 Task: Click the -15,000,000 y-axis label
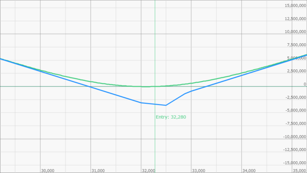pyautogui.click(x=295, y=163)
